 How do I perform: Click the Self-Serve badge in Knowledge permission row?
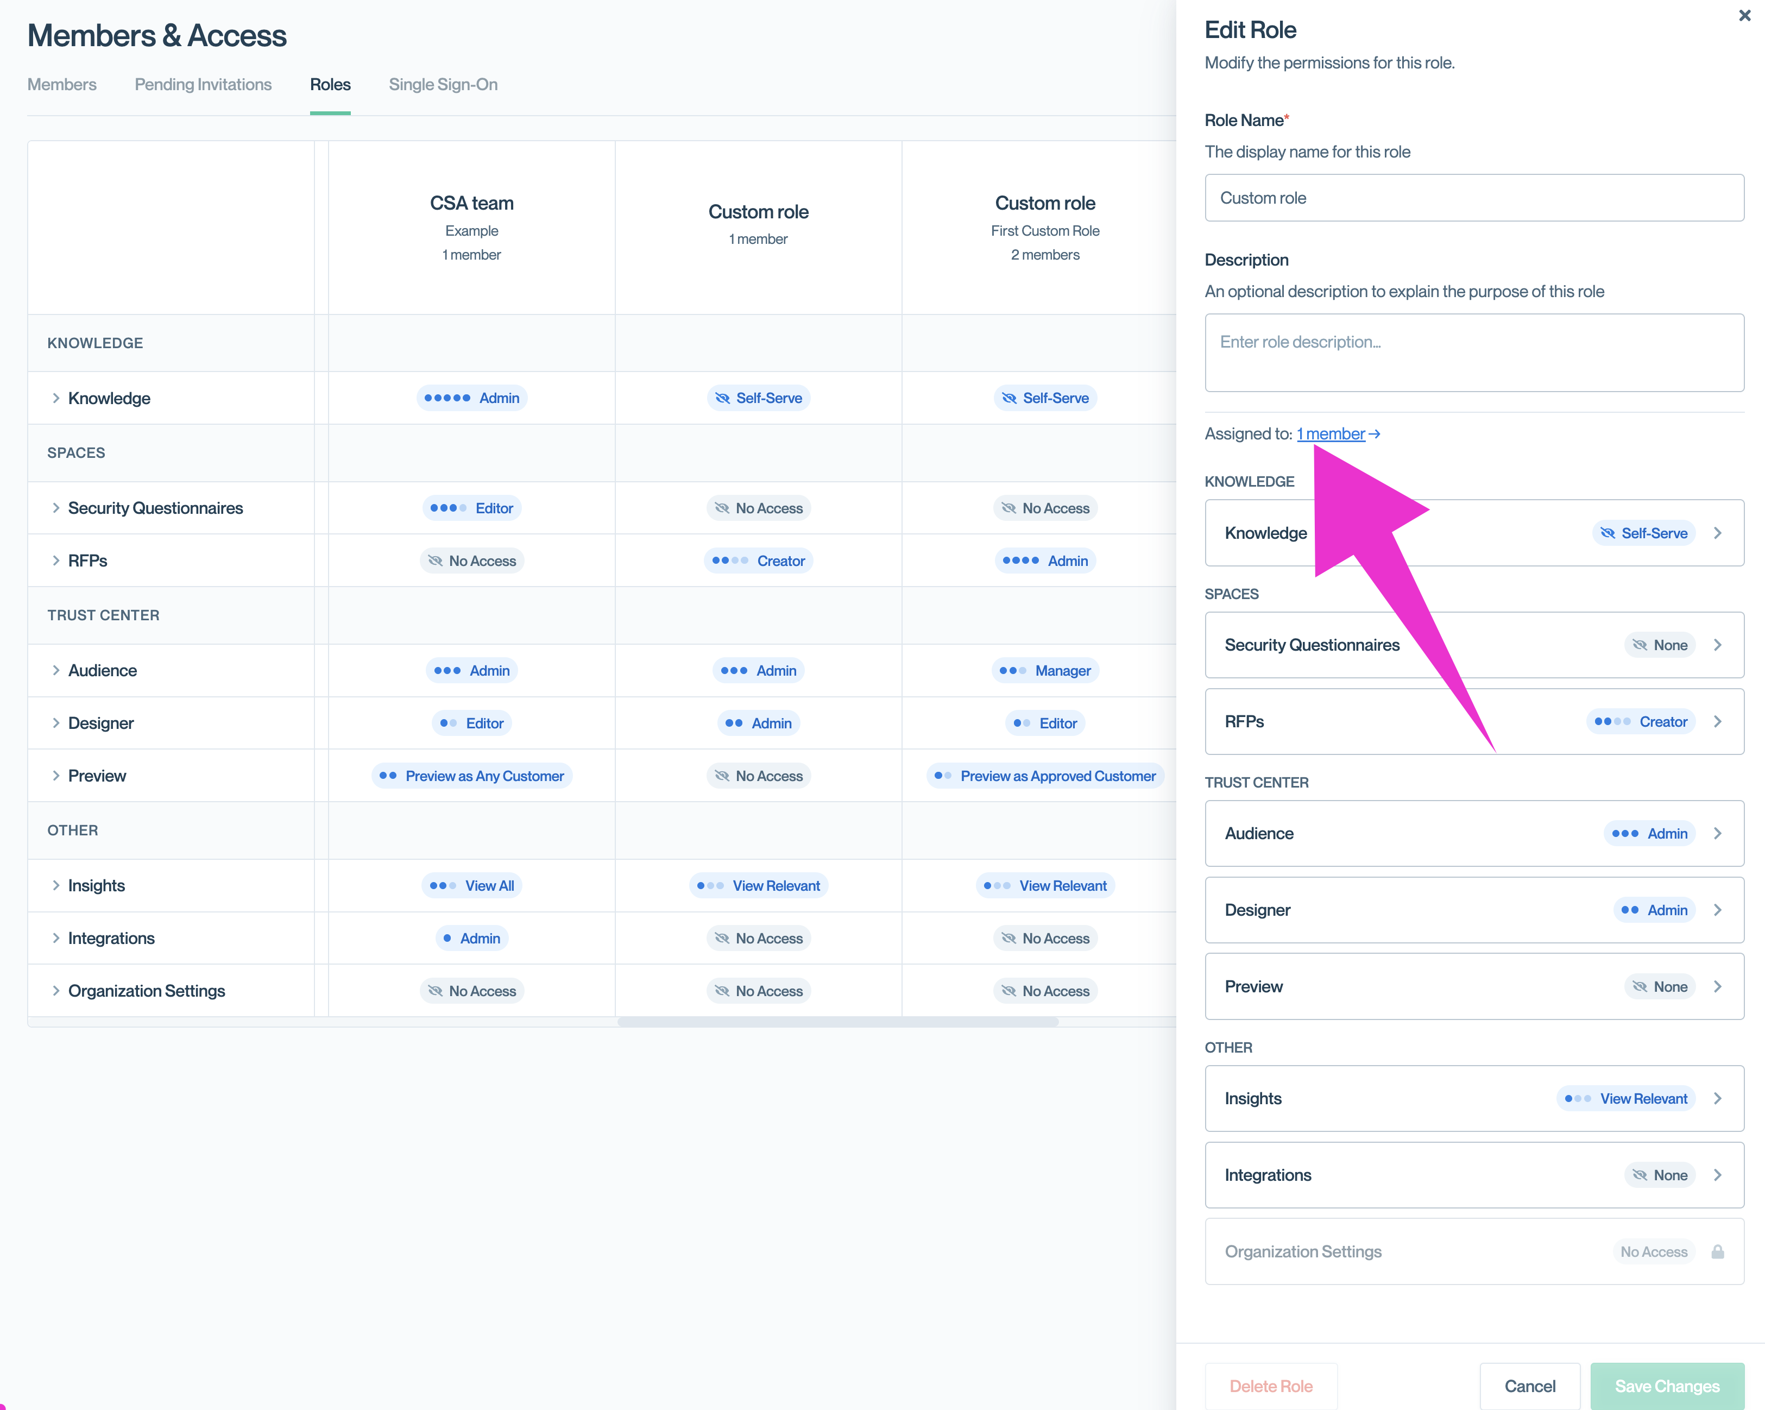click(x=1644, y=533)
